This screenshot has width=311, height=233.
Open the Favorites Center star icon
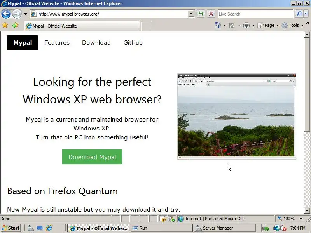[5, 25]
